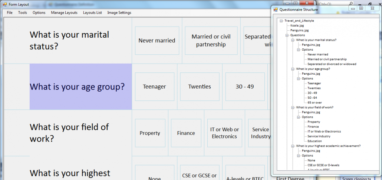The width and height of the screenshot is (382, 180).
Task: Select the Never married answer box
Action: click(157, 41)
